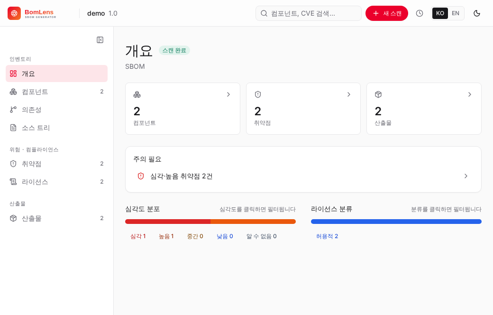The height and width of the screenshot is (315, 493).
Task: Open 개요 in the sidebar
Action: pyautogui.click(x=56, y=74)
